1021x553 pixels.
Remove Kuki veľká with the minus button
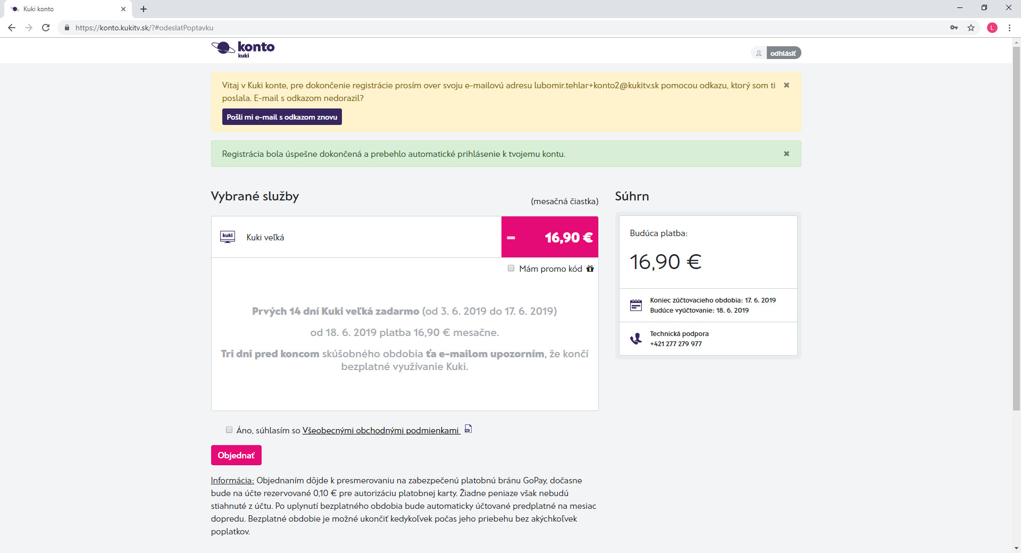[x=511, y=238]
